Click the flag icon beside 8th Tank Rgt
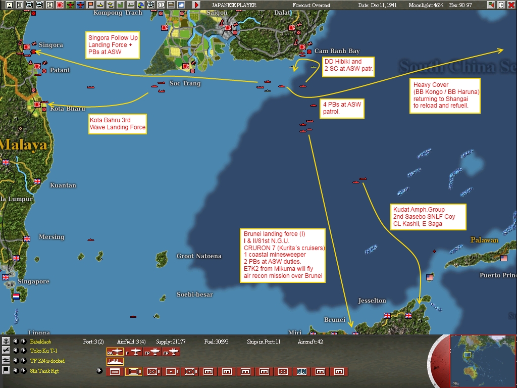 [x=6, y=370]
